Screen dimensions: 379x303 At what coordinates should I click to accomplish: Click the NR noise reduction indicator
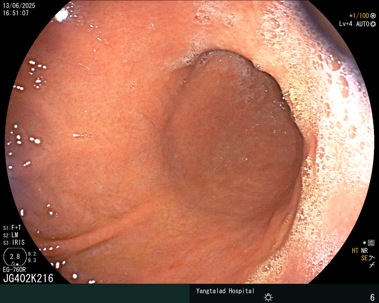tap(364, 251)
